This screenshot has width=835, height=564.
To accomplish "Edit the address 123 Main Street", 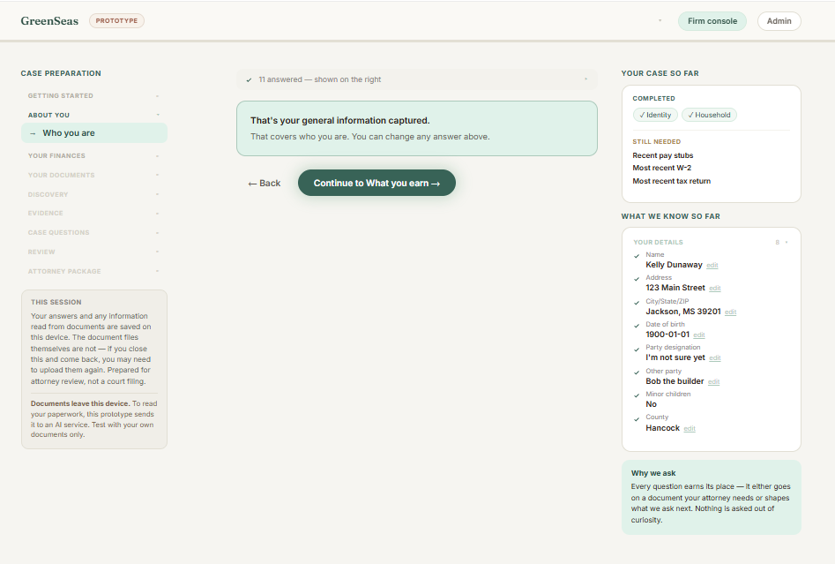I will point(715,289).
